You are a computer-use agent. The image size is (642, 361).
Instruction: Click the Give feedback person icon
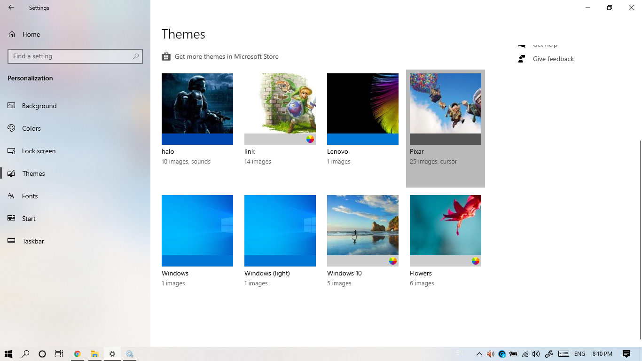pyautogui.click(x=522, y=59)
